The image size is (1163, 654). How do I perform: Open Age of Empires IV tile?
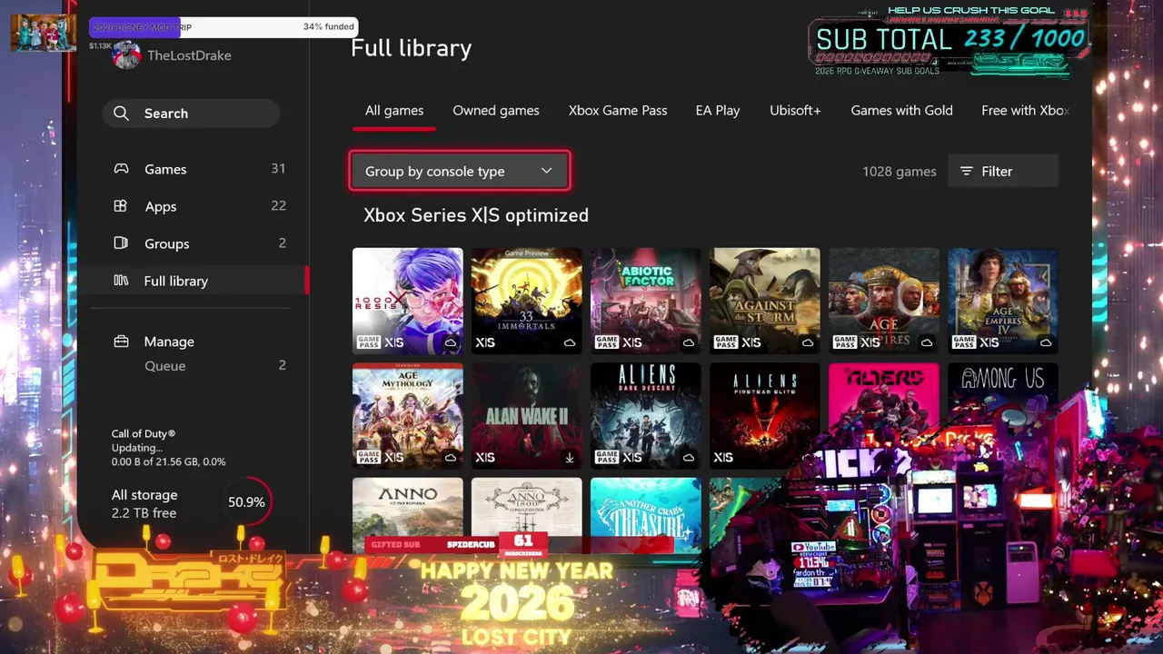tap(1003, 301)
